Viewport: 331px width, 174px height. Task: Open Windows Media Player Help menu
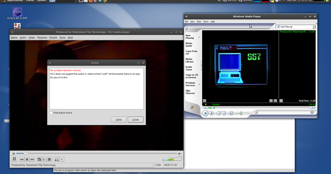[213, 22]
